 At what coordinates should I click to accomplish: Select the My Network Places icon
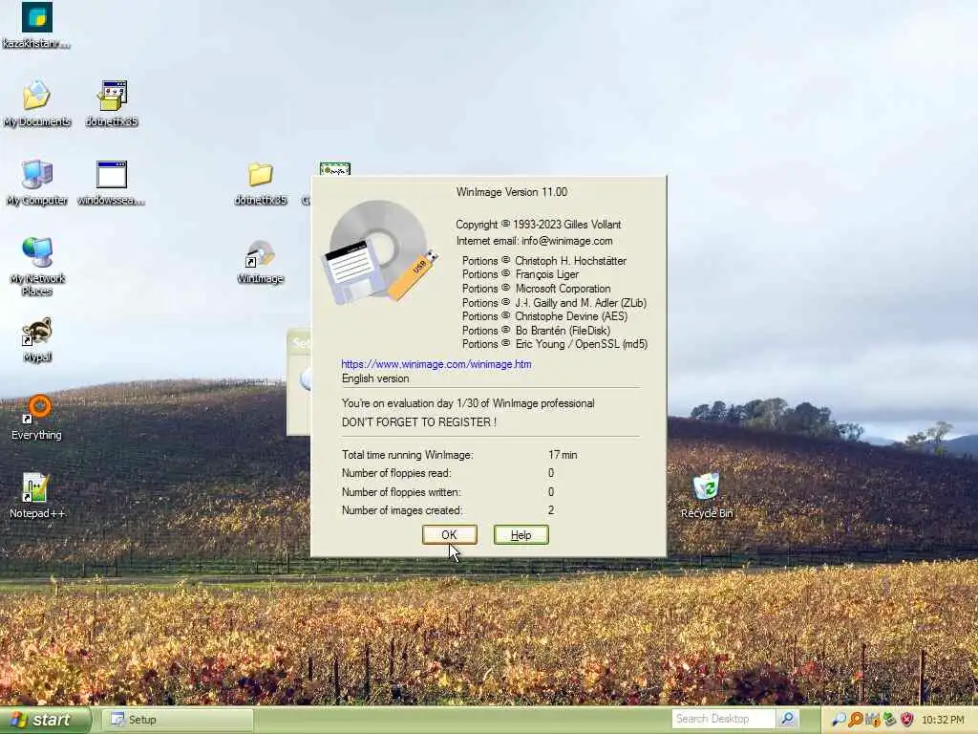pyautogui.click(x=37, y=267)
